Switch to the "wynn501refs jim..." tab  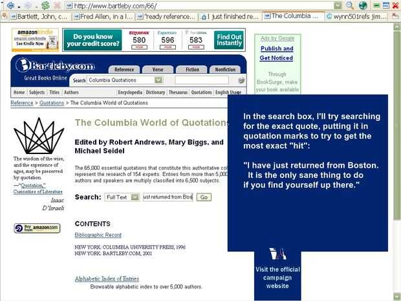point(357,17)
